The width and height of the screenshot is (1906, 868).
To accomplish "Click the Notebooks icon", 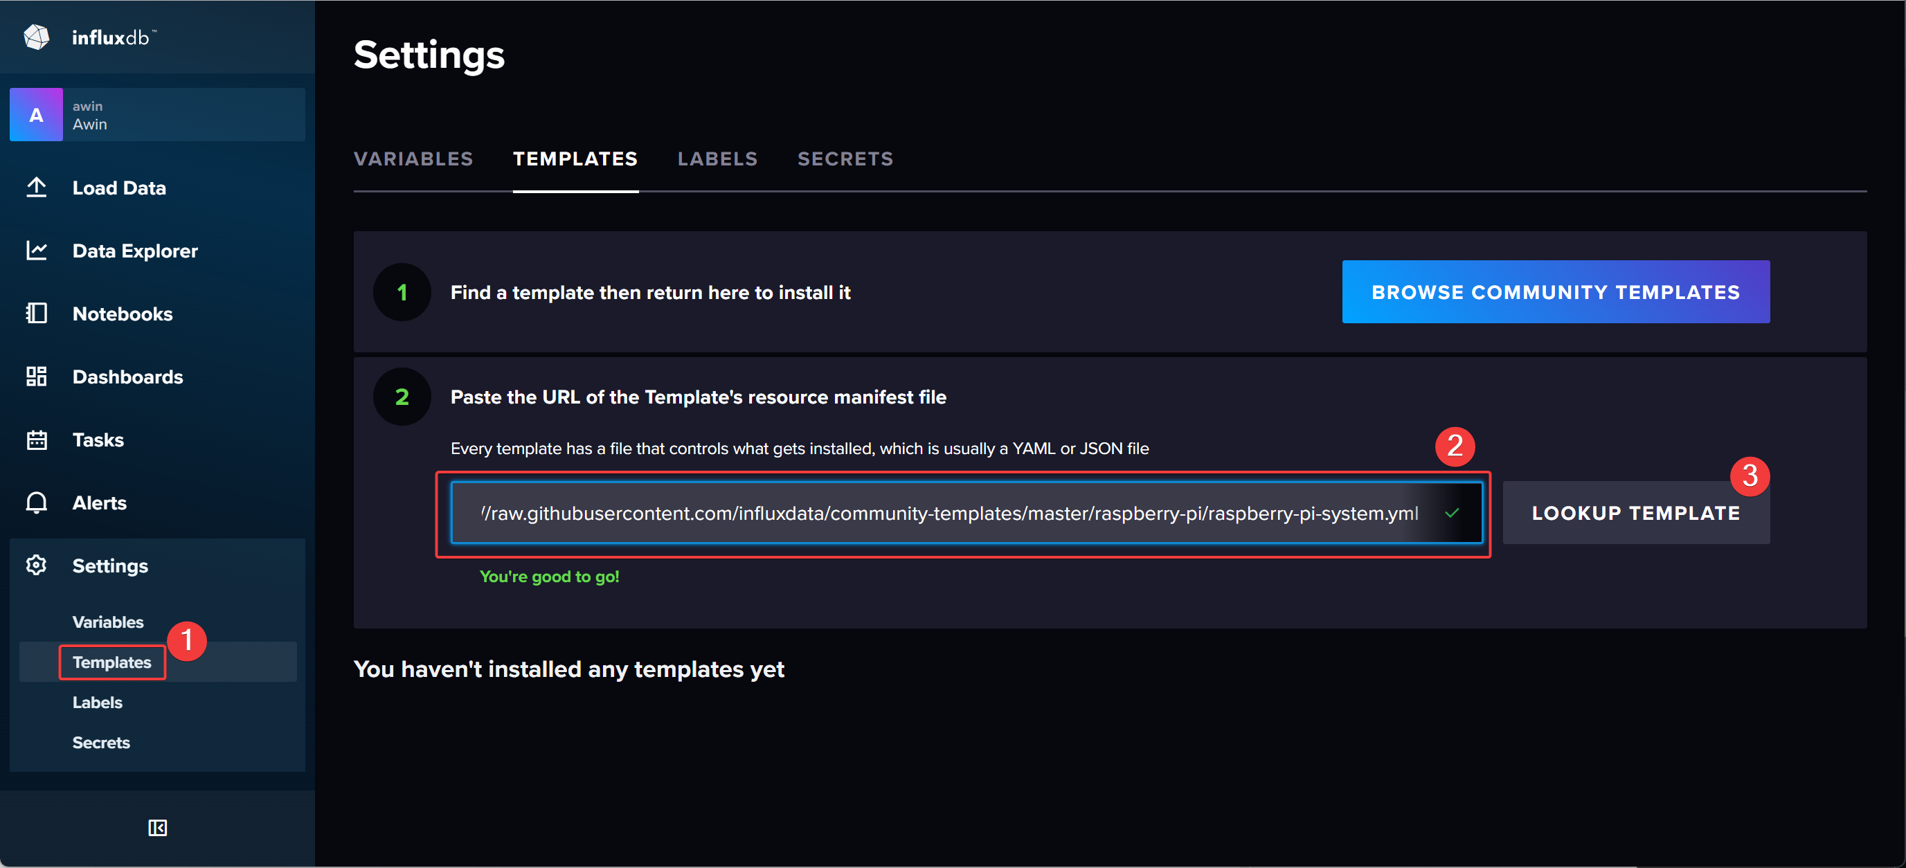I will 36,314.
